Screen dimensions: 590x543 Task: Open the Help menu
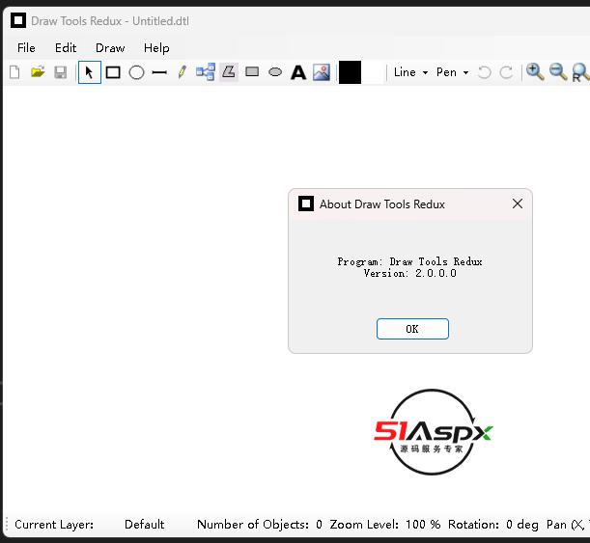pyautogui.click(x=156, y=48)
